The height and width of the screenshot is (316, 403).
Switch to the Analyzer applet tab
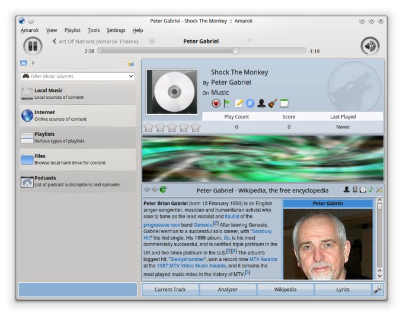point(228,289)
